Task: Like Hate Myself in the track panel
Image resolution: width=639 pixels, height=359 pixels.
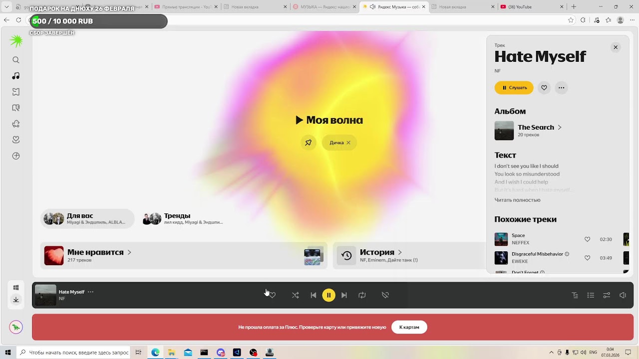Action: pos(544,88)
